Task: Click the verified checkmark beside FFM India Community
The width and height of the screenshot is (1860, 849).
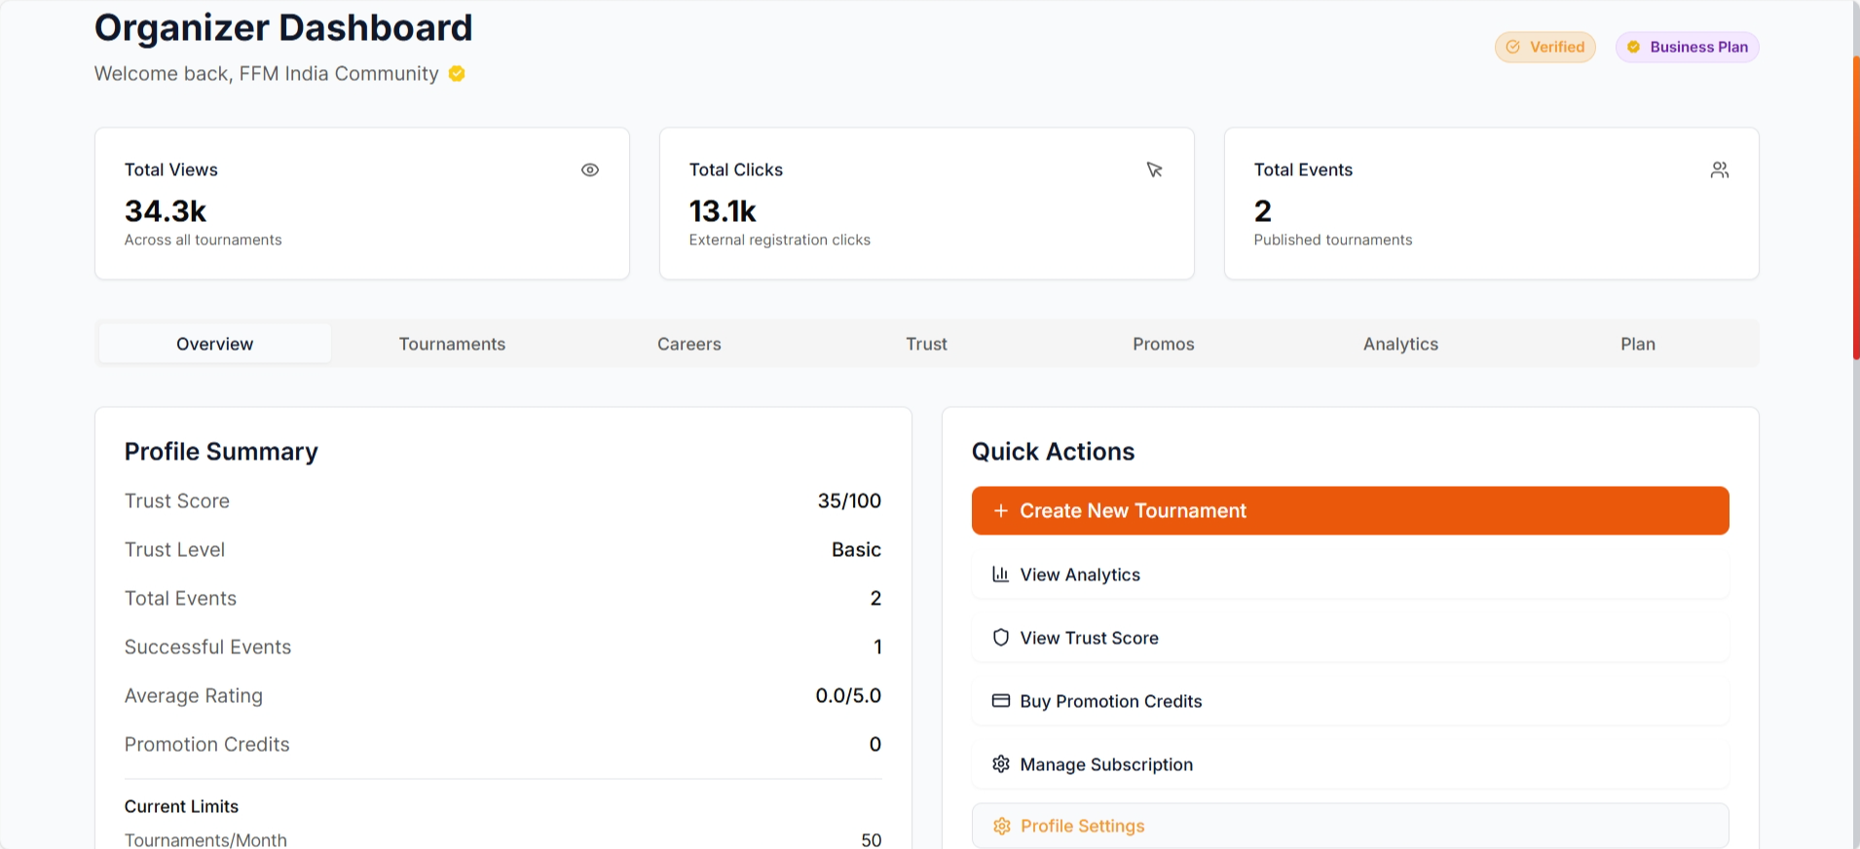Action: tap(457, 74)
